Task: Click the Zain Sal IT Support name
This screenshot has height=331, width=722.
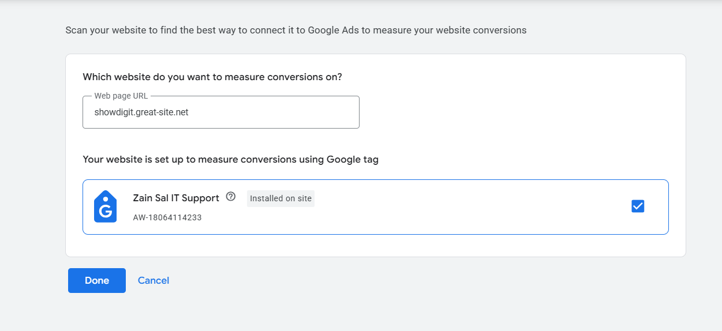Action: pyautogui.click(x=176, y=198)
